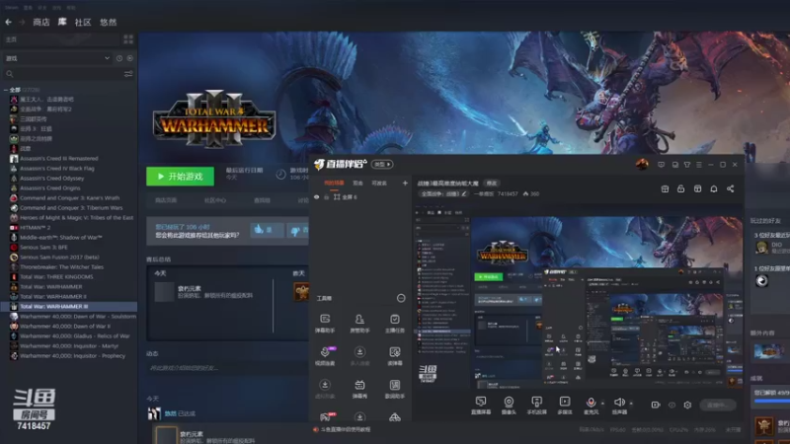This screenshot has height=444, width=790.
Task: Open 歌词助手 tool icon
Action: pos(394,389)
